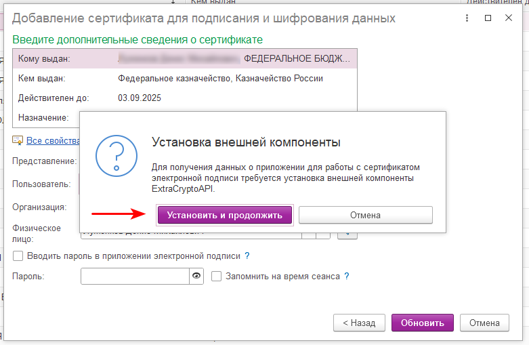Open the kebab menu in the dialog title bar
This screenshot has height=345, width=529.
pyautogui.click(x=465, y=18)
